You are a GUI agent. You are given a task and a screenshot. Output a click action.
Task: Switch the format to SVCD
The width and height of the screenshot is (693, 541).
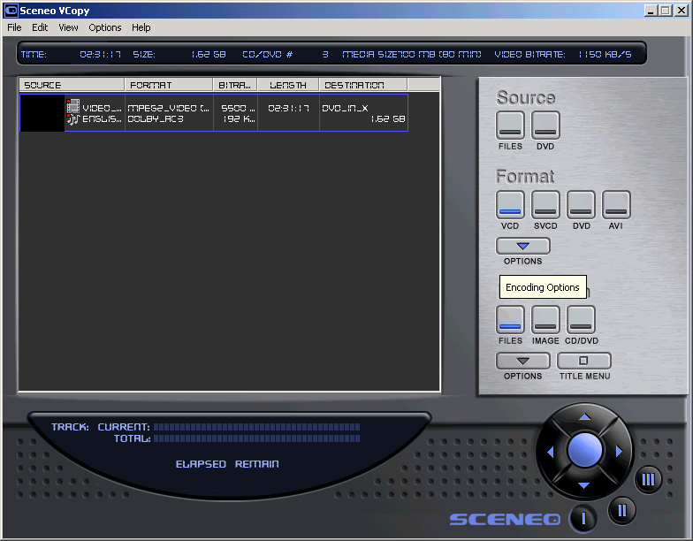tap(545, 205)
